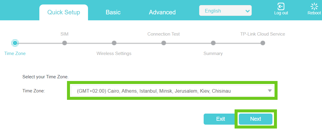
Task: Click the SIM step dot
Action: (x=64, y=43)
